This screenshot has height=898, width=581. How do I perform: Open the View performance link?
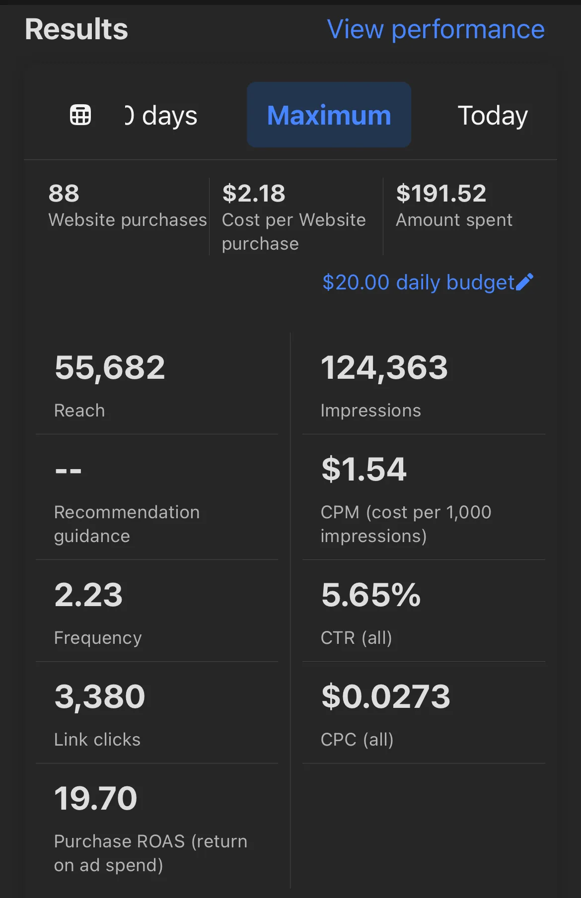coord(436,29)
